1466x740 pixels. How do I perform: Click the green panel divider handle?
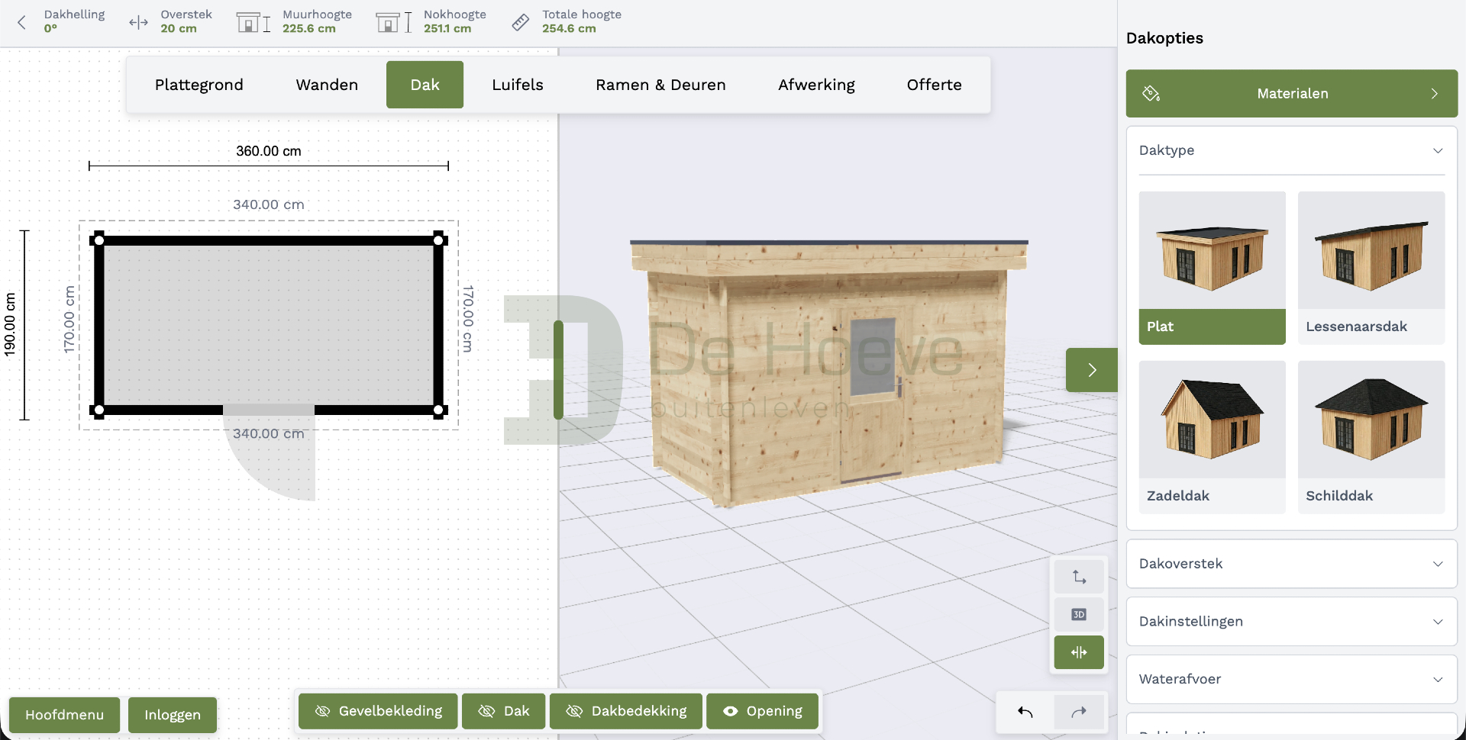click(x=558, y=369)
